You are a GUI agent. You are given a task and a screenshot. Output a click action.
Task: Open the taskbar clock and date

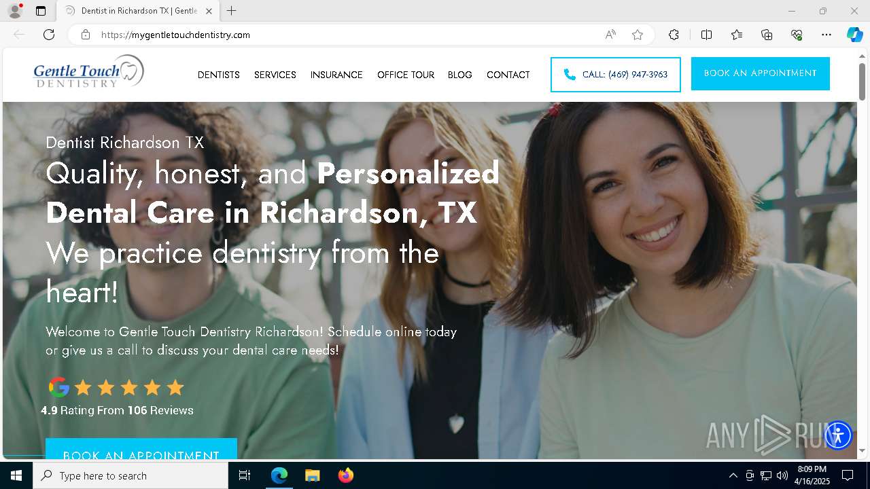(812, 475)
